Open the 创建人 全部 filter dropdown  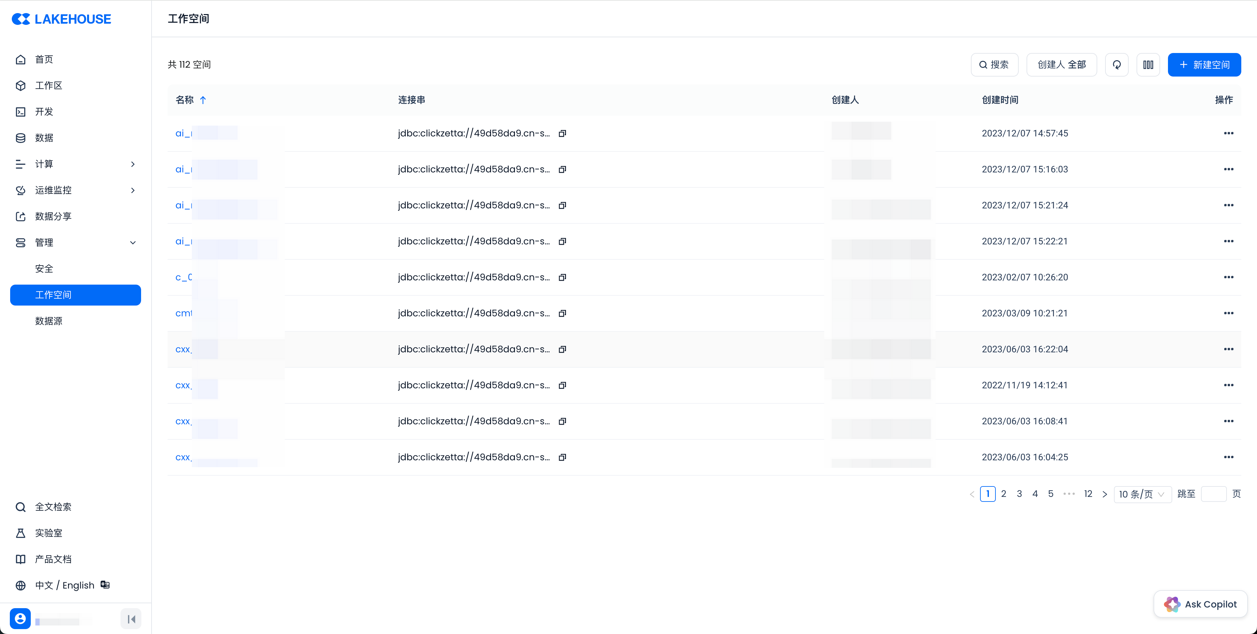[x=1061, y=65]
